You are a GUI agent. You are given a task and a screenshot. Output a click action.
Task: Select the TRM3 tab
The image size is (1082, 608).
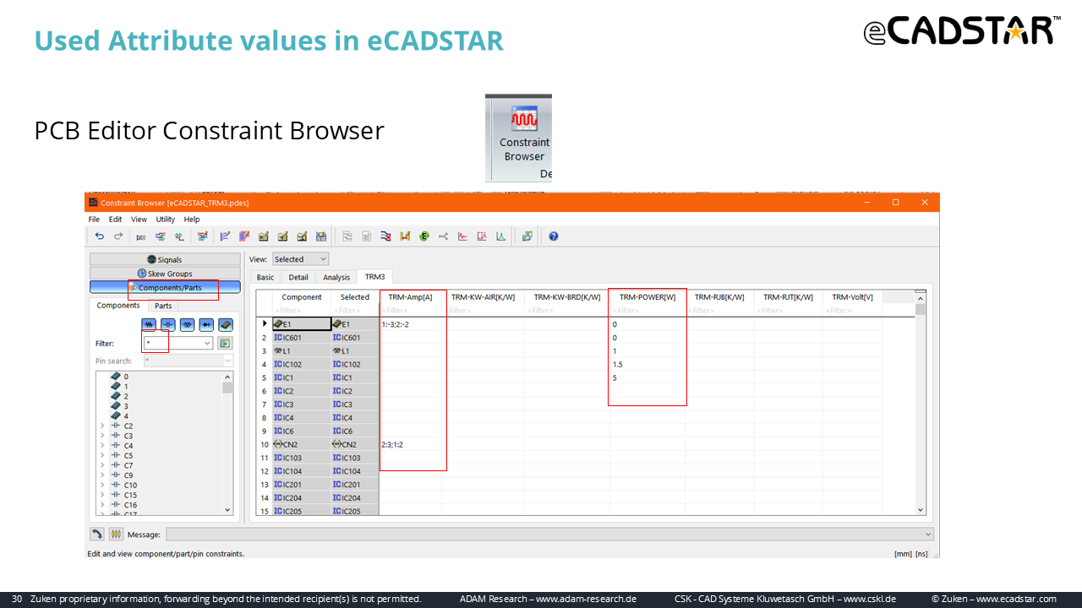tap(374, 277)
